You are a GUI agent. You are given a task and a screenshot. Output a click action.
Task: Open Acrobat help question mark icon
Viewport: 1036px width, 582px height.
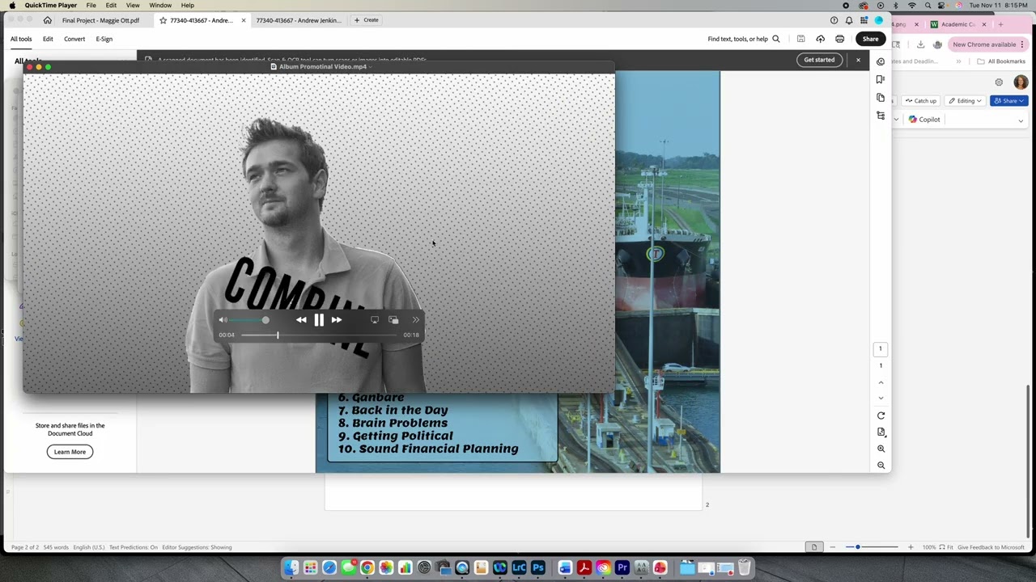(834, 20)
